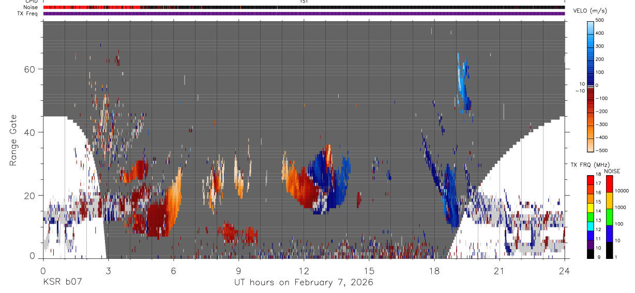Click the 9 tick on TX FRQ legend
Viewport: 635px width, 293px height.
[598, 257]
